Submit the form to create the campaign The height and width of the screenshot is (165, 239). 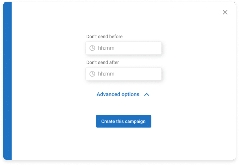tap(123, 121)
